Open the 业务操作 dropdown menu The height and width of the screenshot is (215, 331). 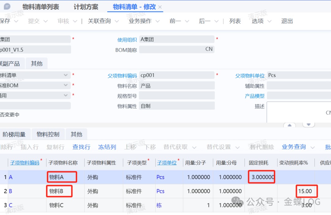pos(158,21)
